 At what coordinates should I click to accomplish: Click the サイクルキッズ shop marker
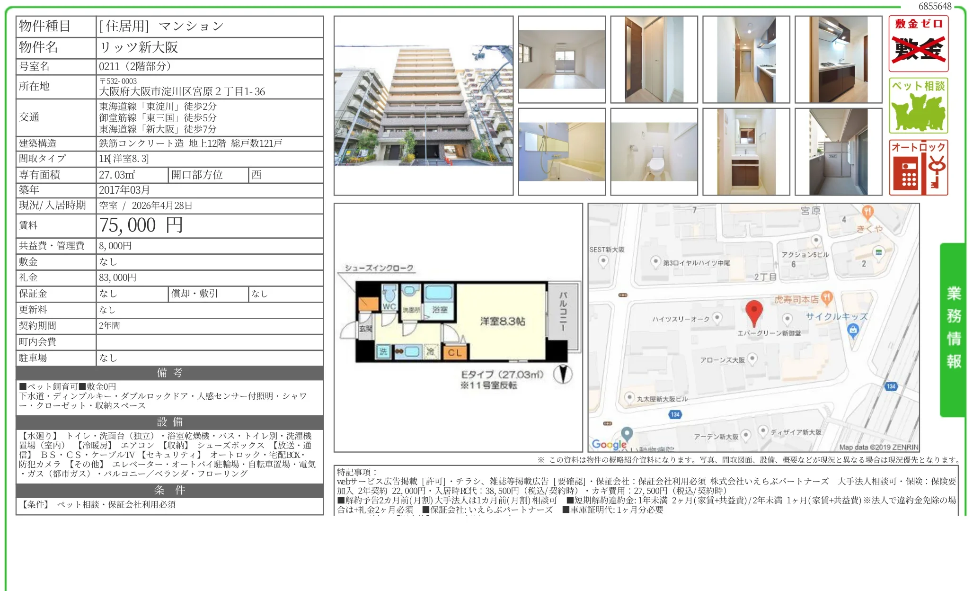tap(853, 330)
